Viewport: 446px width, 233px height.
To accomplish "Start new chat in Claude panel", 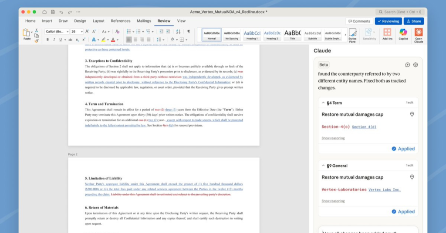I will tap(408, 65).
